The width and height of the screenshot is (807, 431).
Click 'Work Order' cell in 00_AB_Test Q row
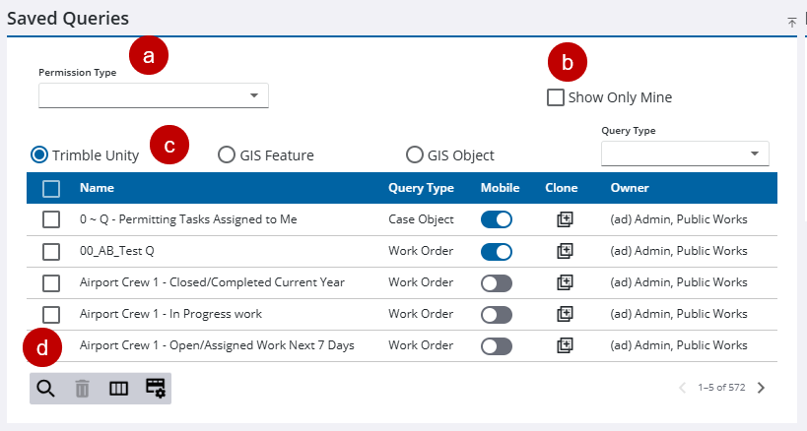[x=421, y=251]
